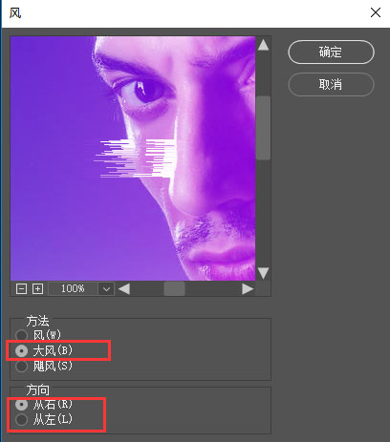The image size is (390, 442).
Task: Select the 风(W) method radio button
Action: click(x=22, y=335)
